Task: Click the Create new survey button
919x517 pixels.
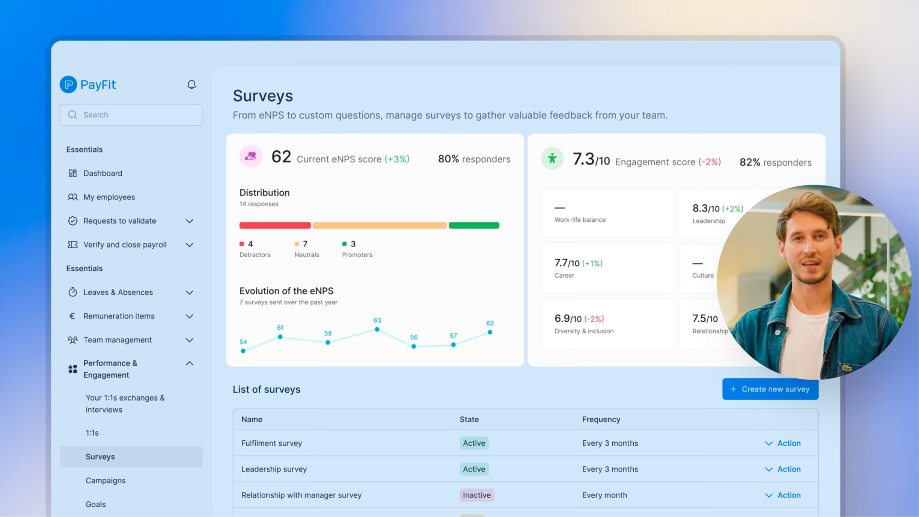Action: (x=770, y=389)
